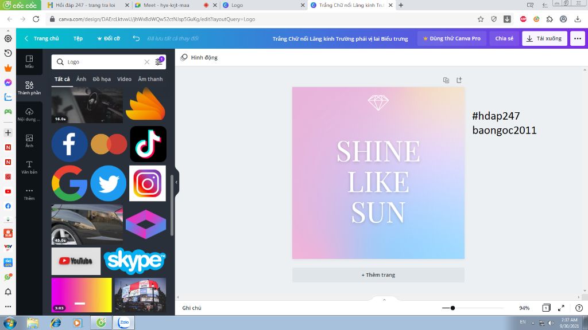Add the purple hexagon logo element

click(x=146, y=225)
